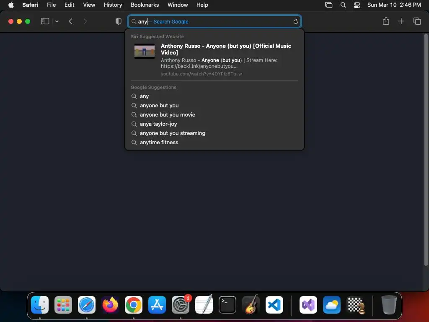Open Visual Studio from the Dock
The height and width of the screenshot is (322, 429).
pyautogui.click(x=308, y=304)
